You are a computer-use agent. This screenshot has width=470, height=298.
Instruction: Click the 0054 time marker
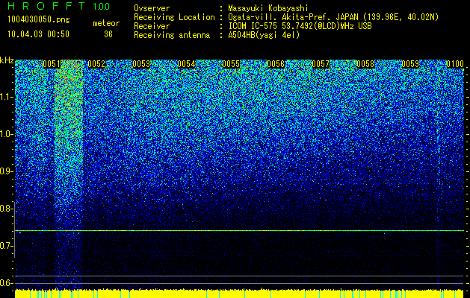tap(186, 64)
